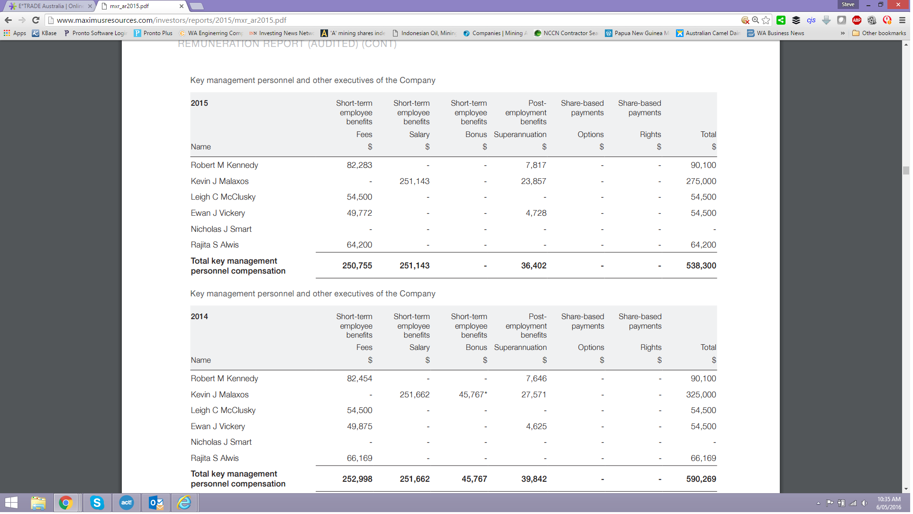Open the Pronto Plus bookmark

coord(154,33)
